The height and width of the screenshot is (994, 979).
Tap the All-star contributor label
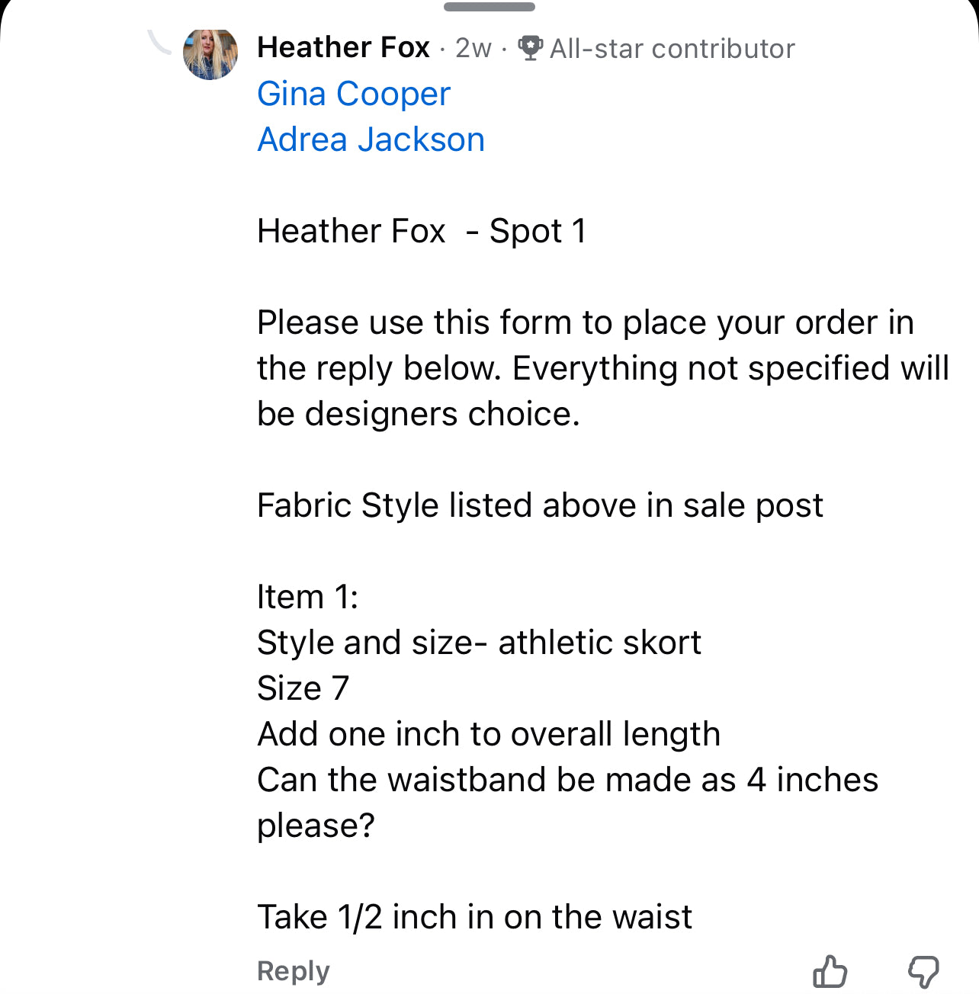(672, 49)
